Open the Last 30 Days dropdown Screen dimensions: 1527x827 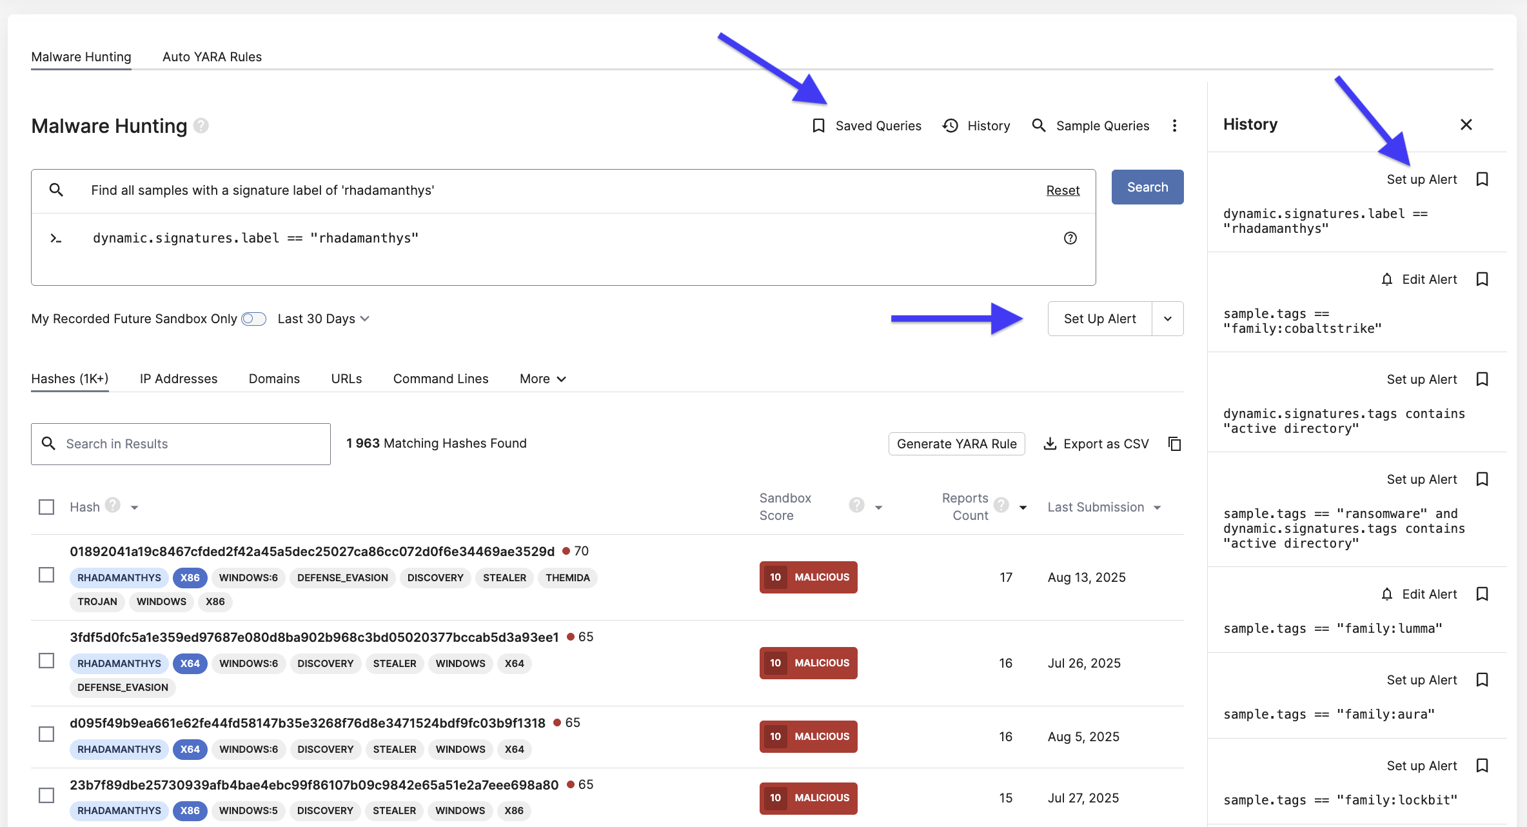pos(323,319)
